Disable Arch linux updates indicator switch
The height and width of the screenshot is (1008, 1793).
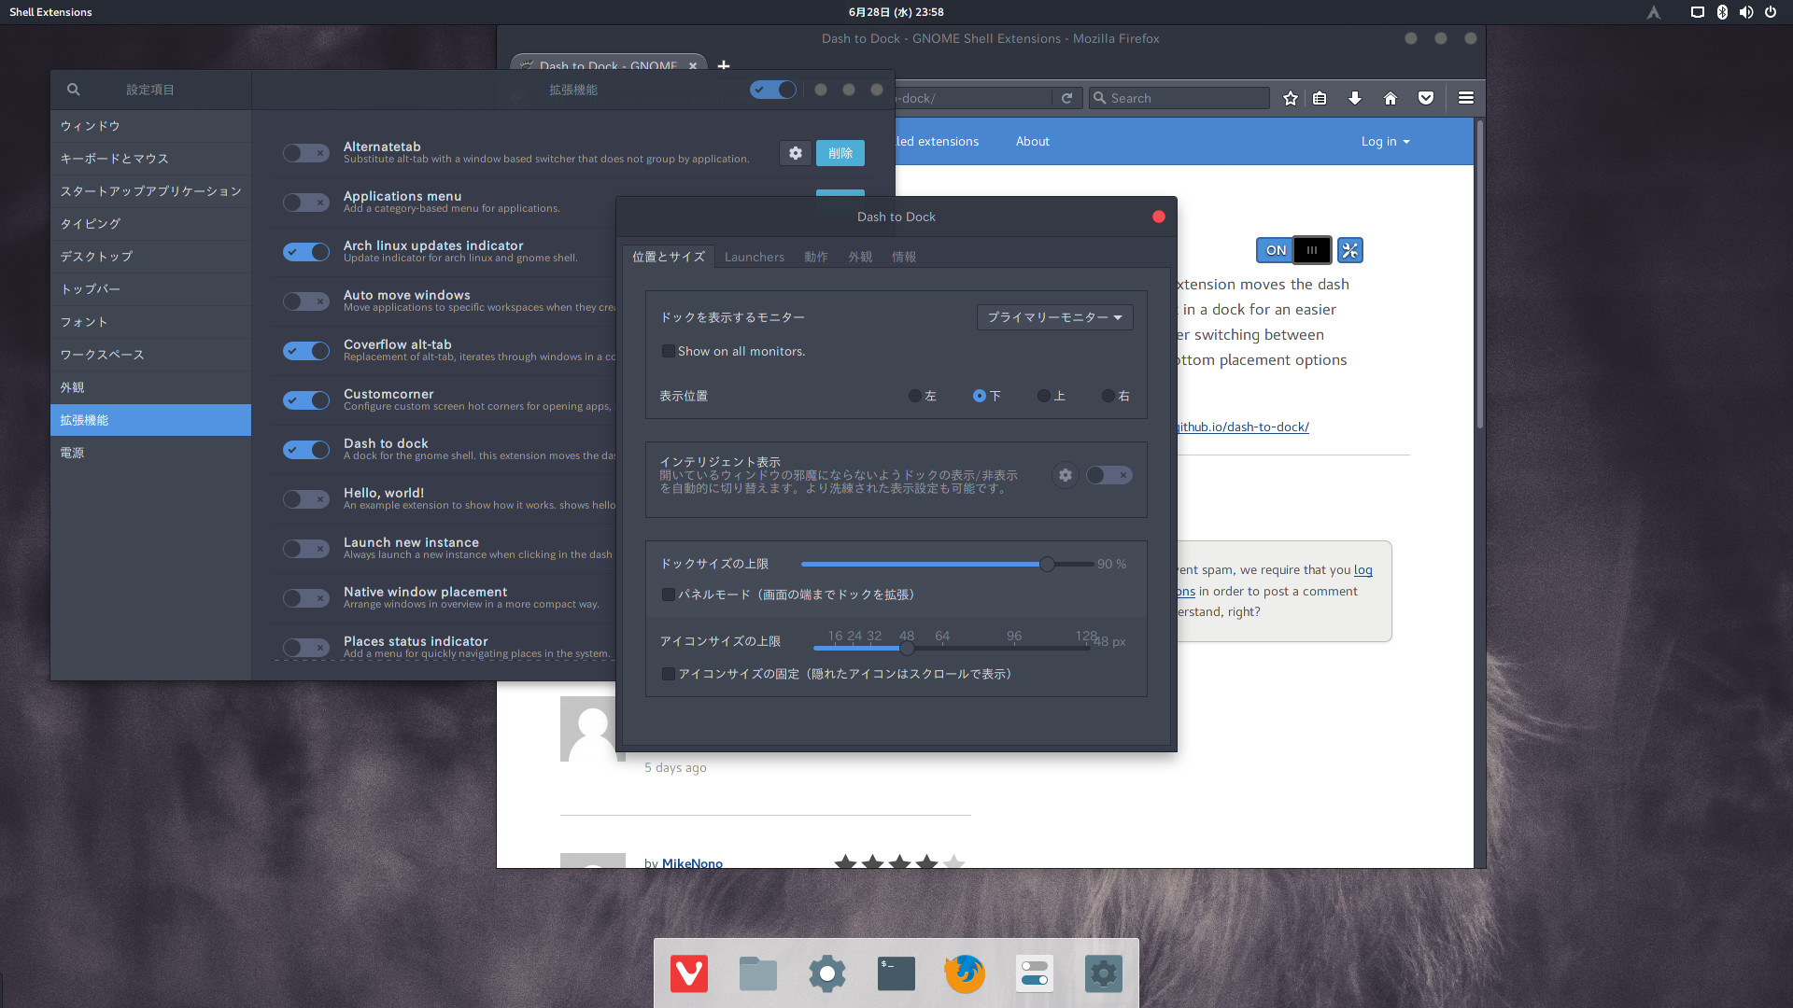coord(306,252)
